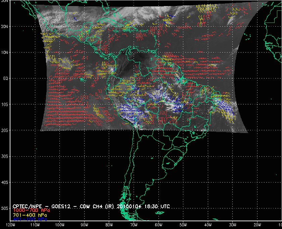Select the yellow 701-400 hPa legend entry
This screenshot has height=229, width=282.
click(x=29, y=215)
